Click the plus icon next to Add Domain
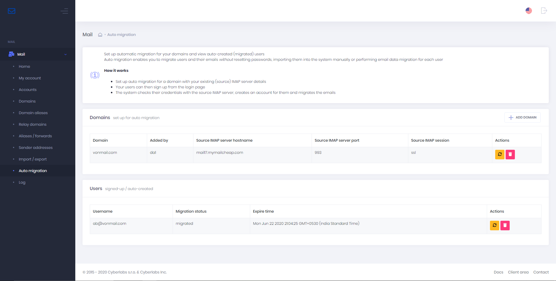Viewport: 556px width, 281px height. point(511,118)
